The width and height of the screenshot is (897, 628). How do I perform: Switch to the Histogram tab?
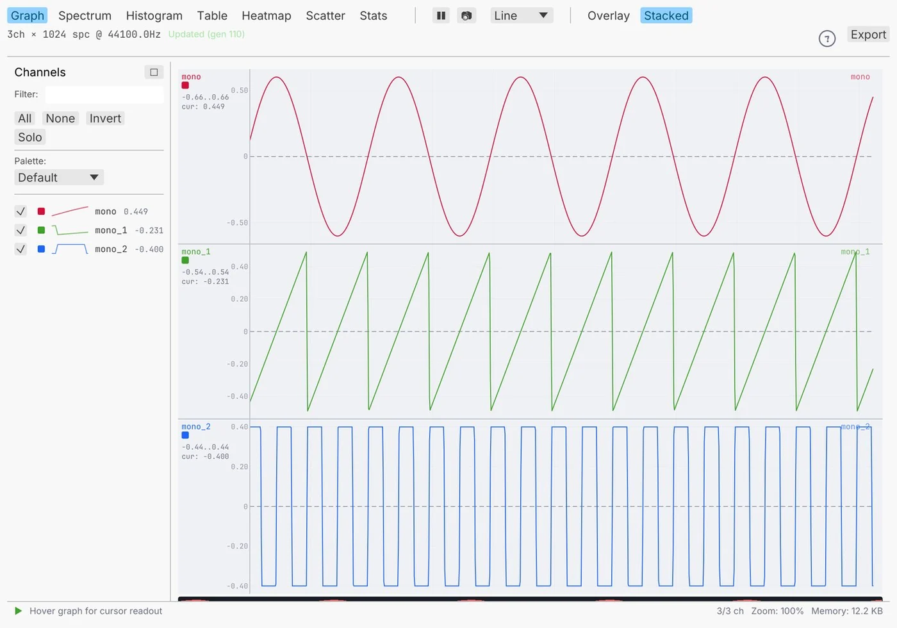154,15
